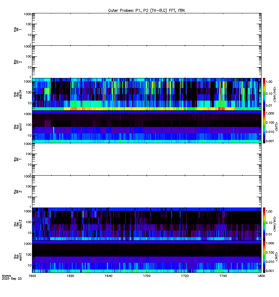Click the thb fbk edc34 spectrogram panel
This screenshot has width=279, height=297.
[x=147, y=94]
